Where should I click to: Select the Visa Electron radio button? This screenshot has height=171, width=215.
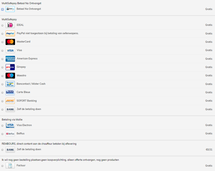point(2,125)
